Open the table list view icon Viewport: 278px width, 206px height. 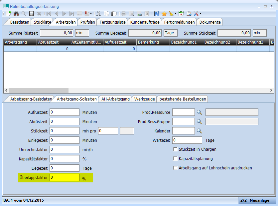click(79, 14)
